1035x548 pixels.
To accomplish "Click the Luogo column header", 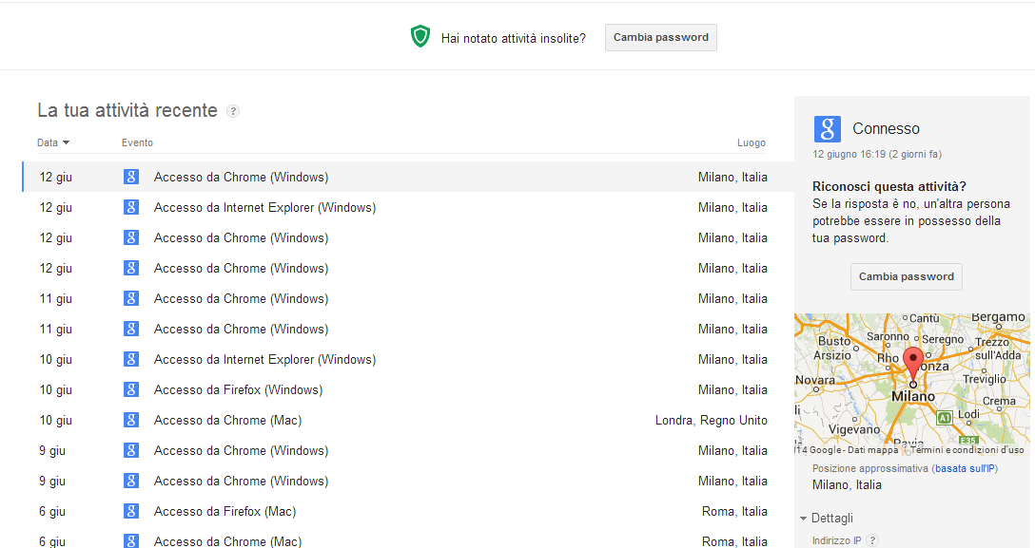I will point(751,142).
